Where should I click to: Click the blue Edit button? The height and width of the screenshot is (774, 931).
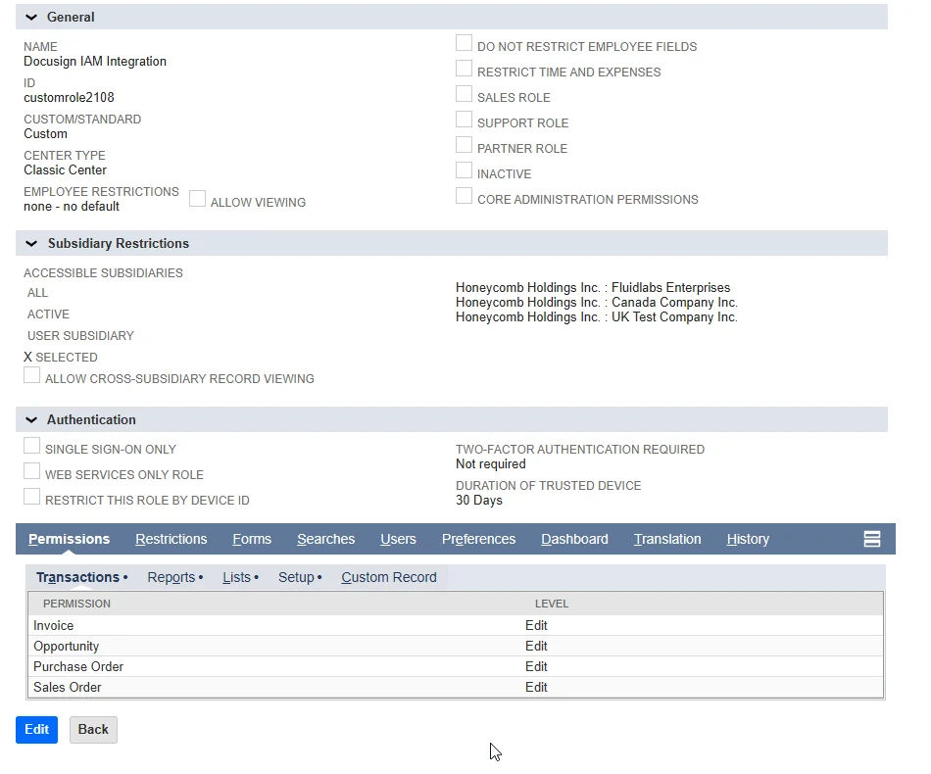click(x=37, y=730)
